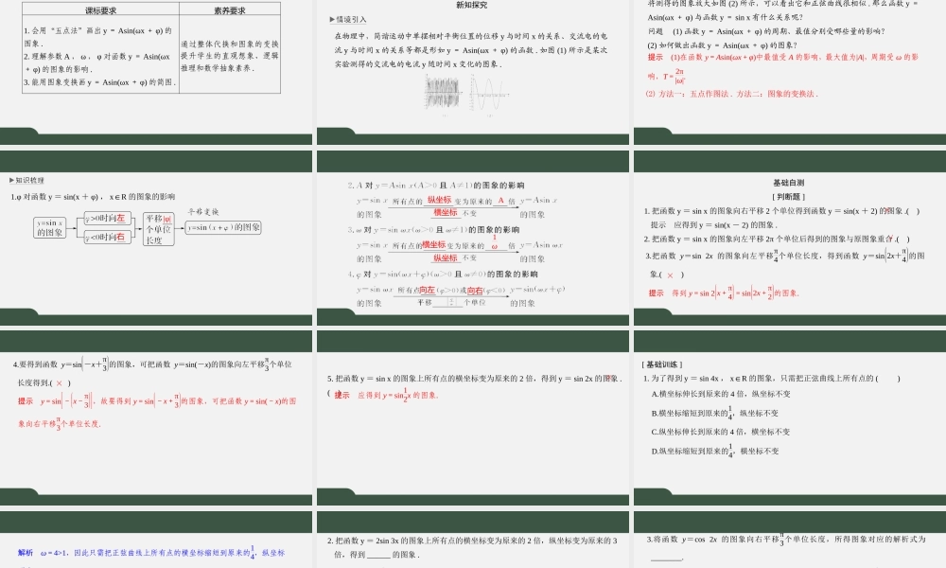The width and height of the screenshot is (946, 568).
Task: Click the 知识梳理 section marker
Action: coord(28,180)
